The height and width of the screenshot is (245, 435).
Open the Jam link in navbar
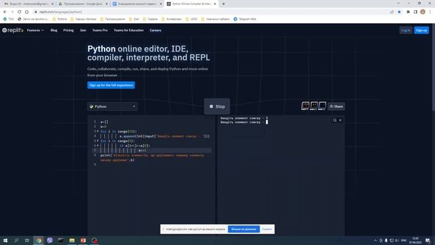[83, 30]
